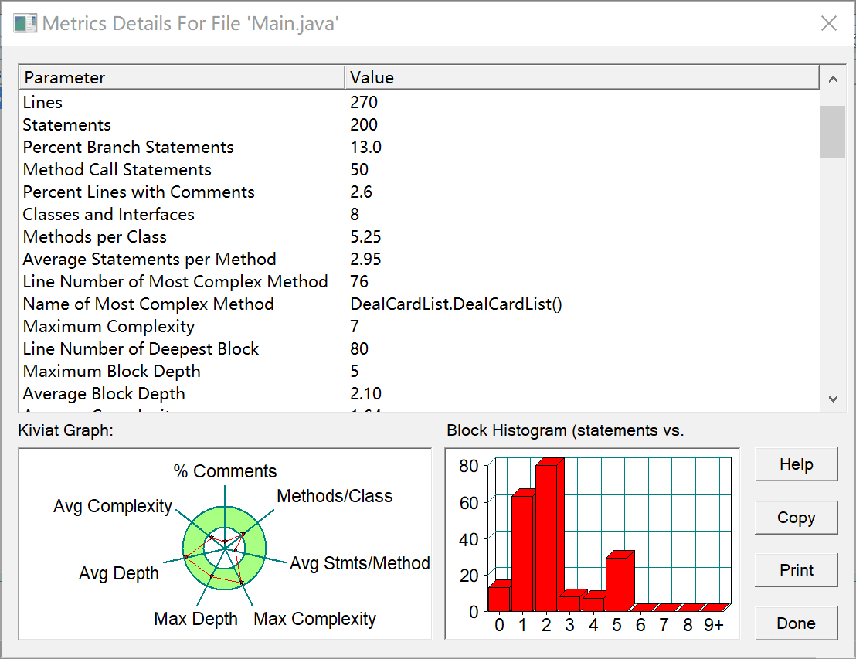
Task: Click the value 2.10
Action: [365, 393]
